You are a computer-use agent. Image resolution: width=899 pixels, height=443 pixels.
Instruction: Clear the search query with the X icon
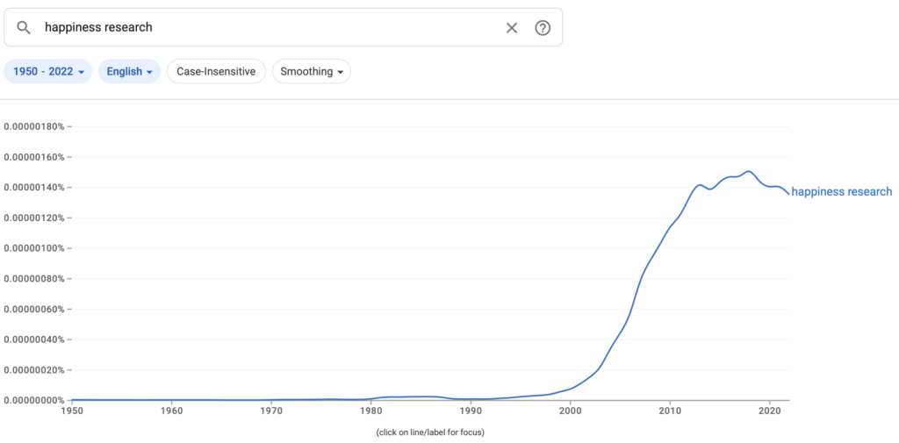point(512,27)
